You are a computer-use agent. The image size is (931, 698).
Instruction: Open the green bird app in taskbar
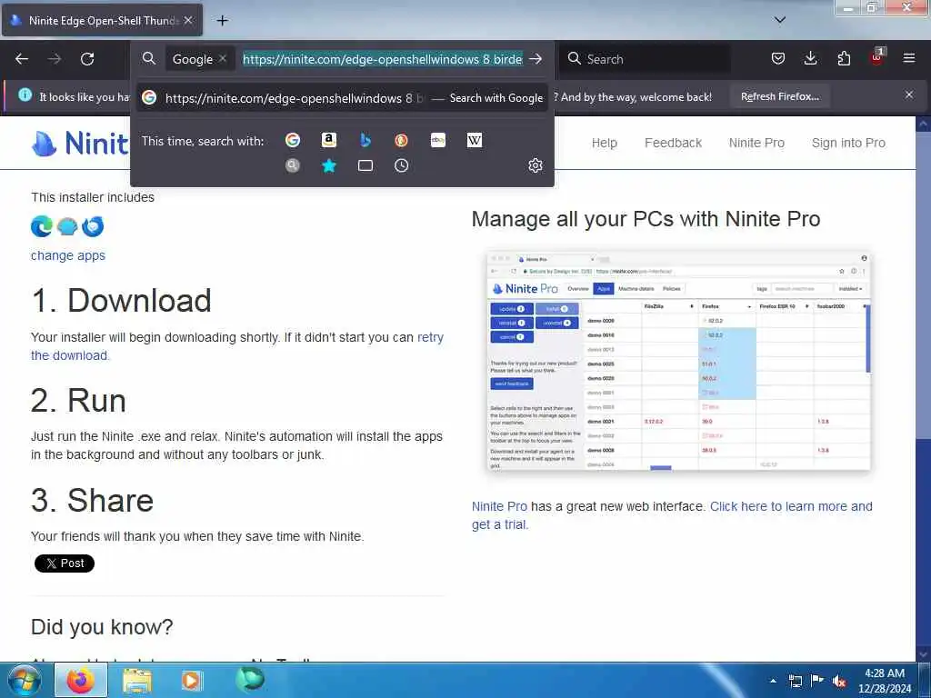[249, 680]
